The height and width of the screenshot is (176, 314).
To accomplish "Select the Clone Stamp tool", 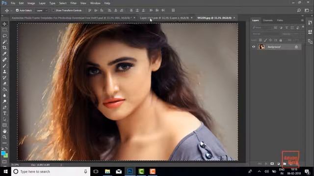I will pos(4,72).
